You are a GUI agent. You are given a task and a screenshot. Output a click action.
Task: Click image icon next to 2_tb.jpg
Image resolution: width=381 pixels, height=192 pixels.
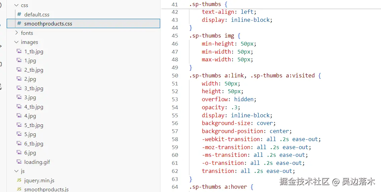pyautogui.click(x=19, y=69)
